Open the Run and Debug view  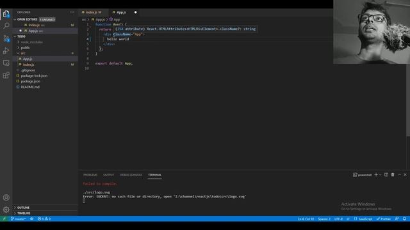coord(6,50)
